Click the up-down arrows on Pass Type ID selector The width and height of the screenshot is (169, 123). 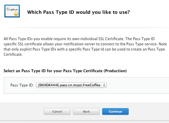(104, 85)
